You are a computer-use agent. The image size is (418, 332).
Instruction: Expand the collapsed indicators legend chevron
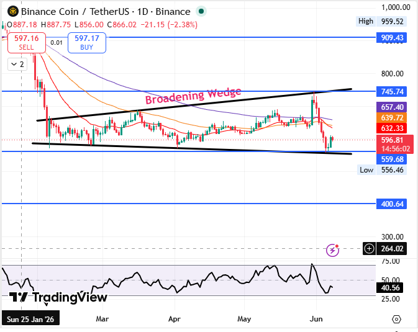(x=17, y=64)
